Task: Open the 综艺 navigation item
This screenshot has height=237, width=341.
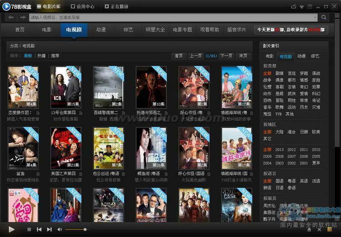Action: (128, 30)
